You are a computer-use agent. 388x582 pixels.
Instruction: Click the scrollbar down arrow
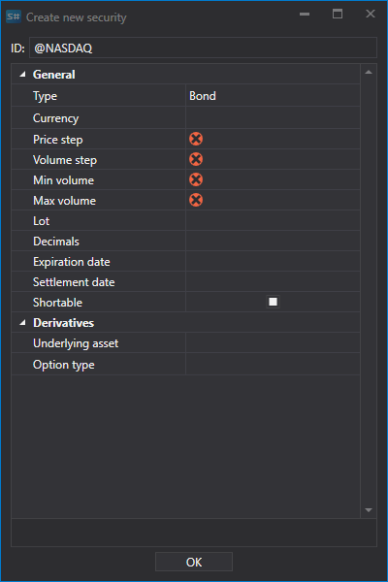tap(369, 510)
